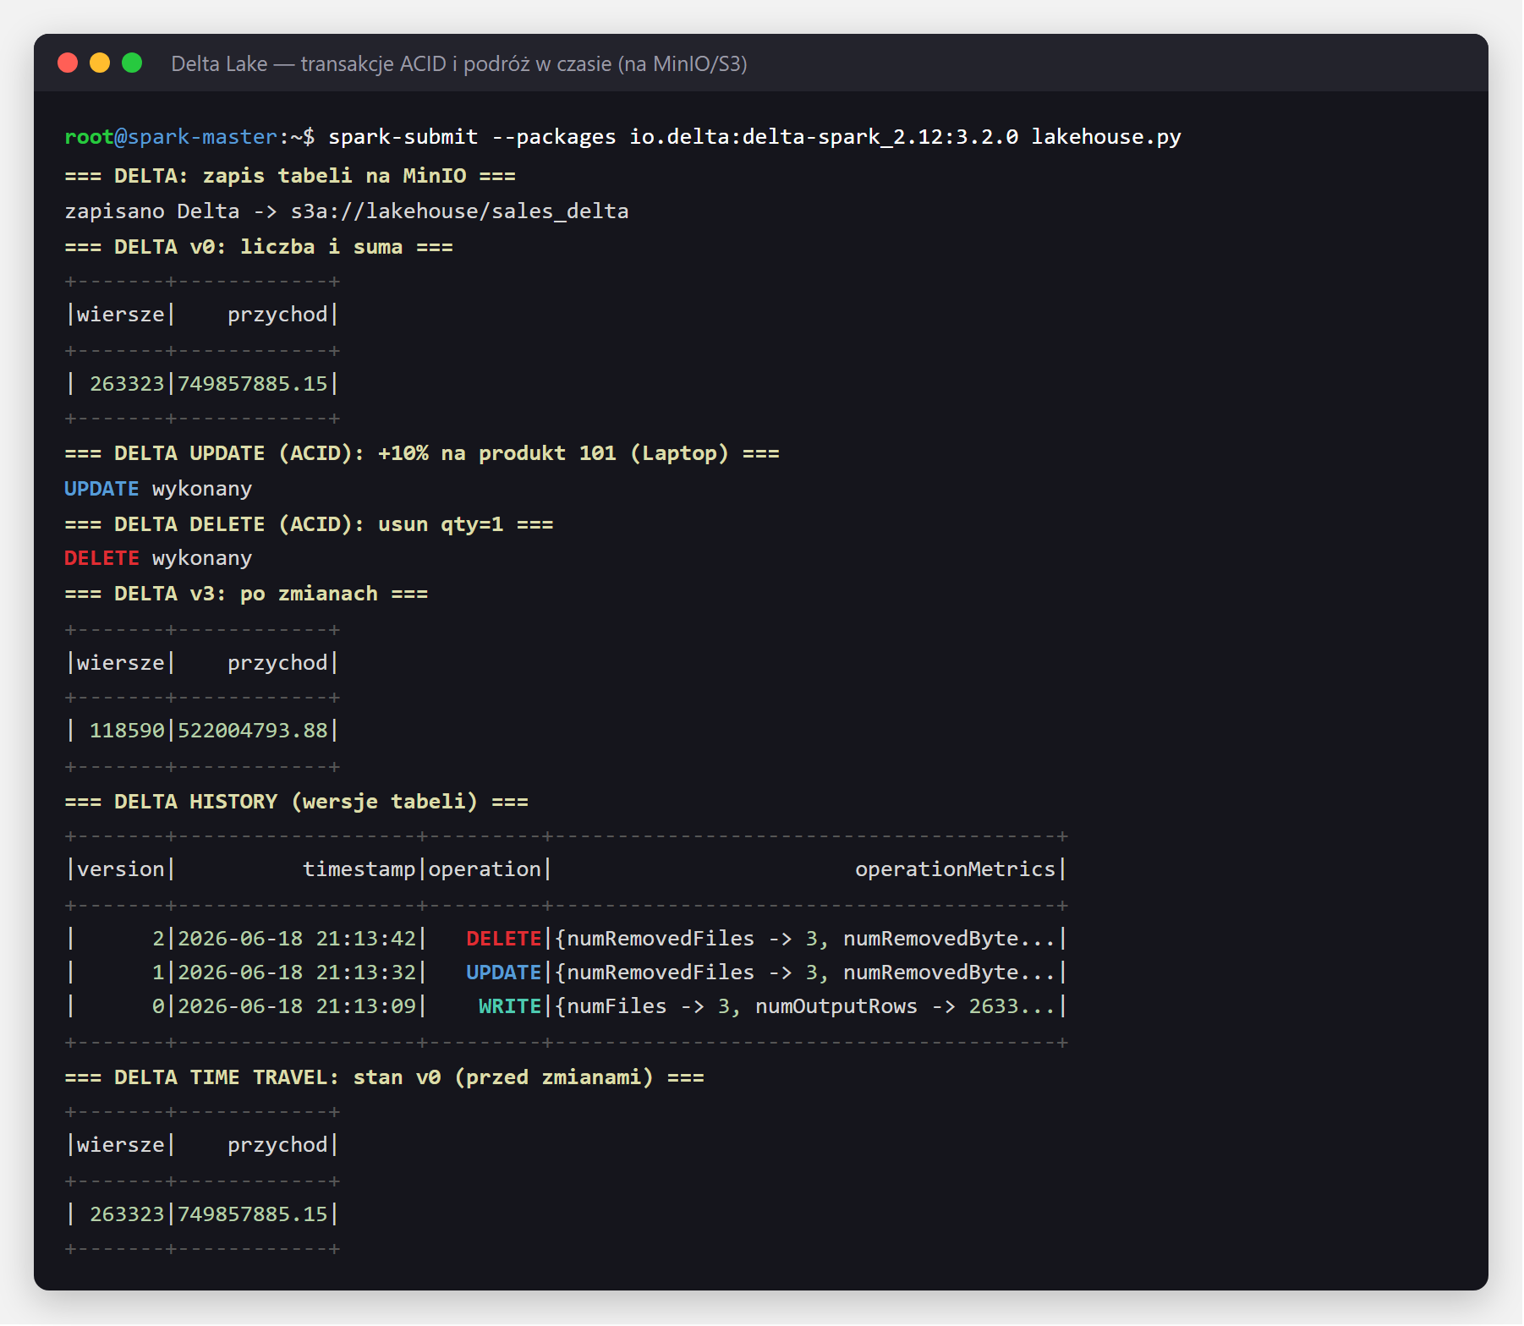Click header 'DELTA v3: po zmianach'
Screen dimensions: 1524x1326
point(246,594)
